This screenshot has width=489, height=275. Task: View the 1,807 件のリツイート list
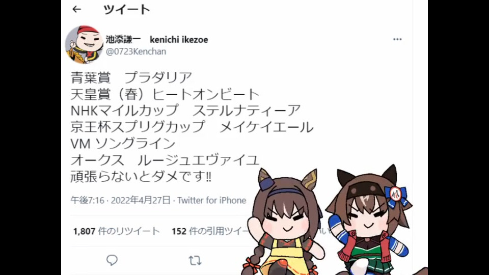[116, 231]
